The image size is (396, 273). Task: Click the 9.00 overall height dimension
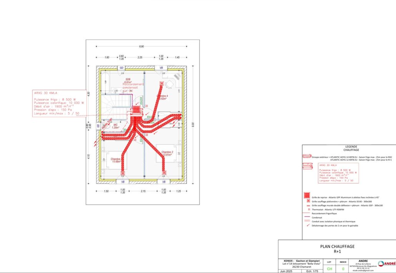(x=193, y=125)
